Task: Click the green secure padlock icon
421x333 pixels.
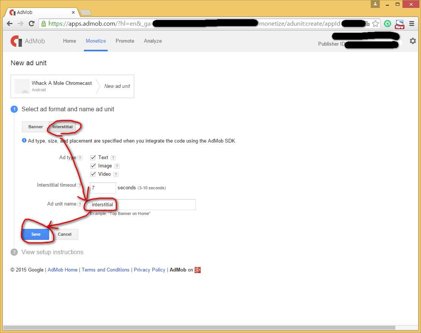Action: click(43, 24)
